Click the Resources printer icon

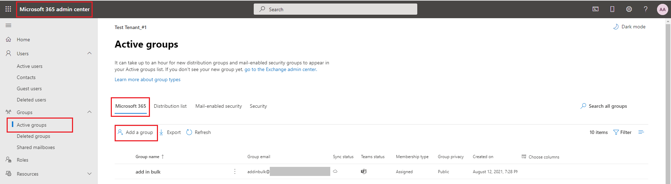[x=8, y=174]
